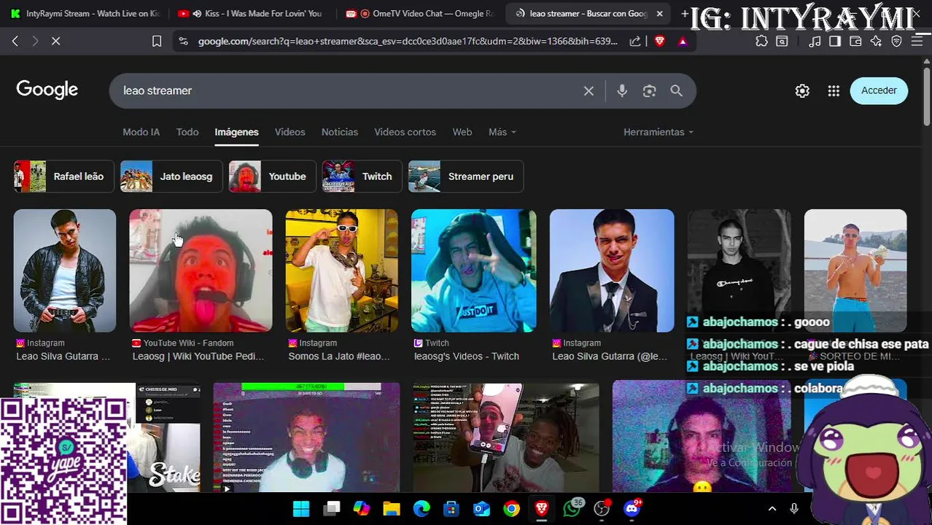The width and height of the screenshot is (932, 525).
Task: Open the black suit portrait thumbnail
Action: [612, 271]
